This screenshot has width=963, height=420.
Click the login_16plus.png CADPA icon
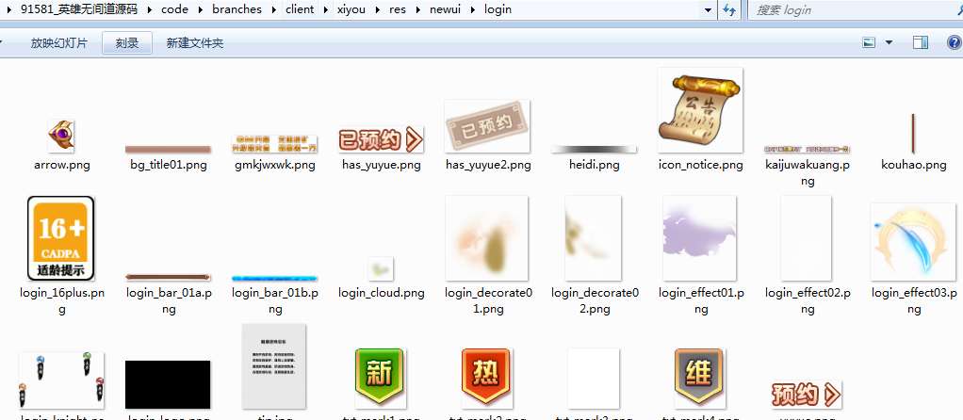click(x=61, y=238)
